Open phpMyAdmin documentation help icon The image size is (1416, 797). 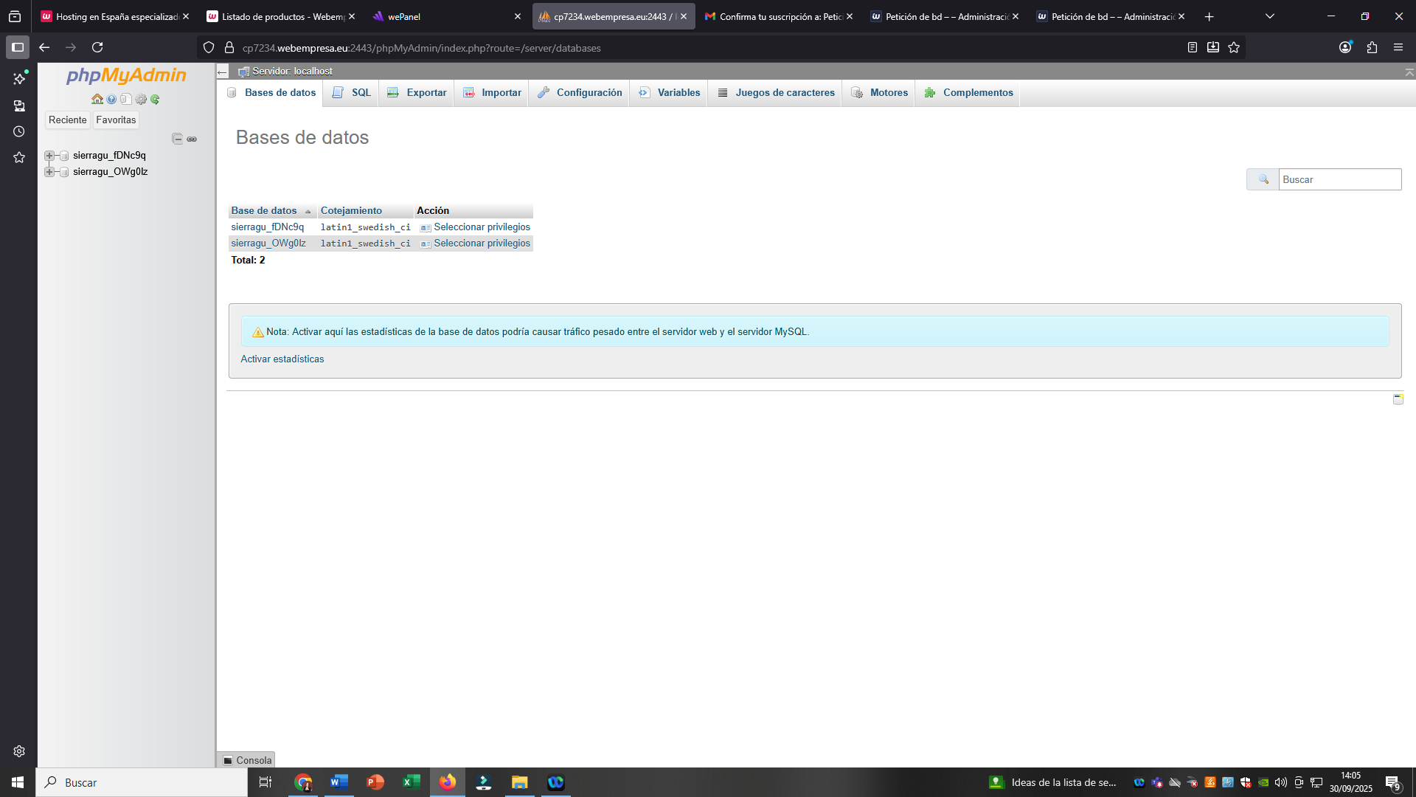[111, 99]
